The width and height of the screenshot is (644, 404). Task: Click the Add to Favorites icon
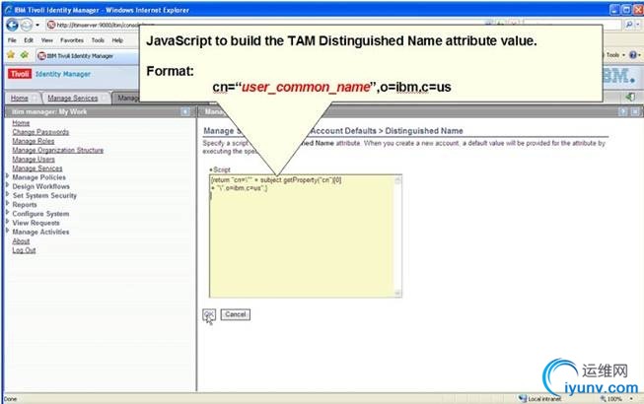(25, 55)
